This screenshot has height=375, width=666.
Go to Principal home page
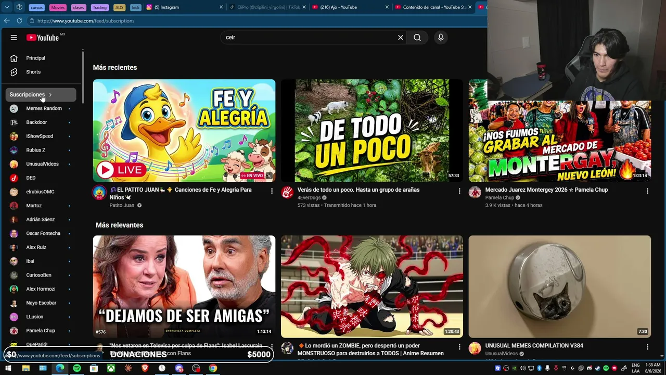coord(42,58)
